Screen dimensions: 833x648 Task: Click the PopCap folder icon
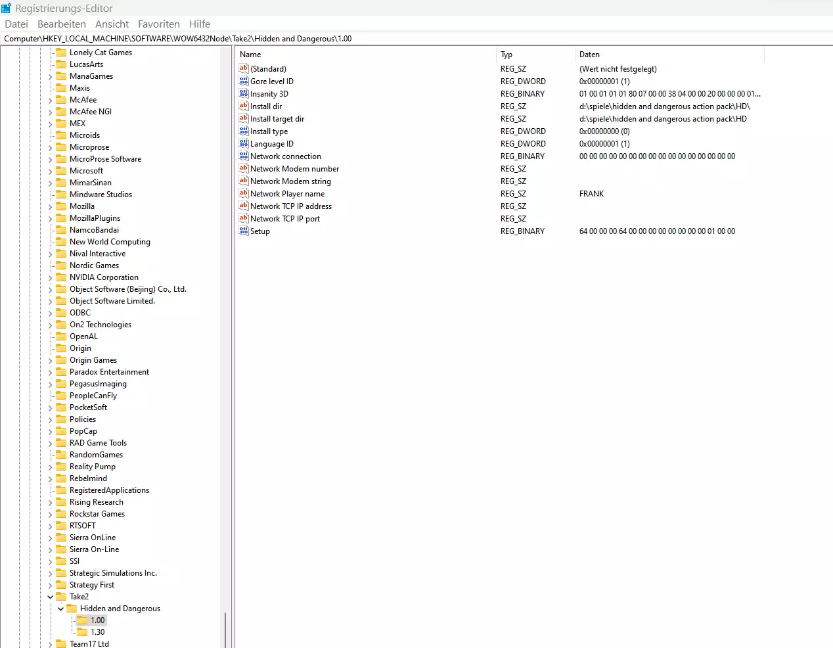point(61,430)
